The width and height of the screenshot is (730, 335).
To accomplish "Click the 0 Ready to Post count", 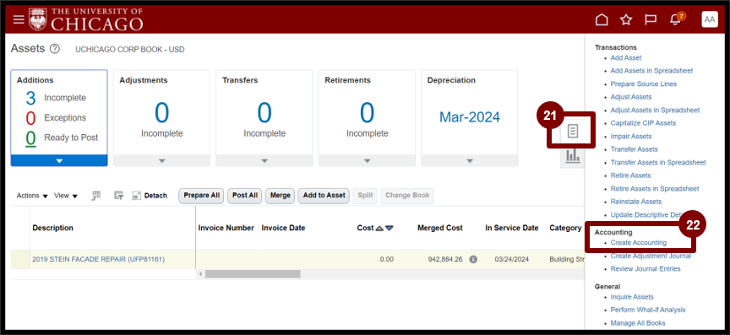I will (x=30, y=138).
